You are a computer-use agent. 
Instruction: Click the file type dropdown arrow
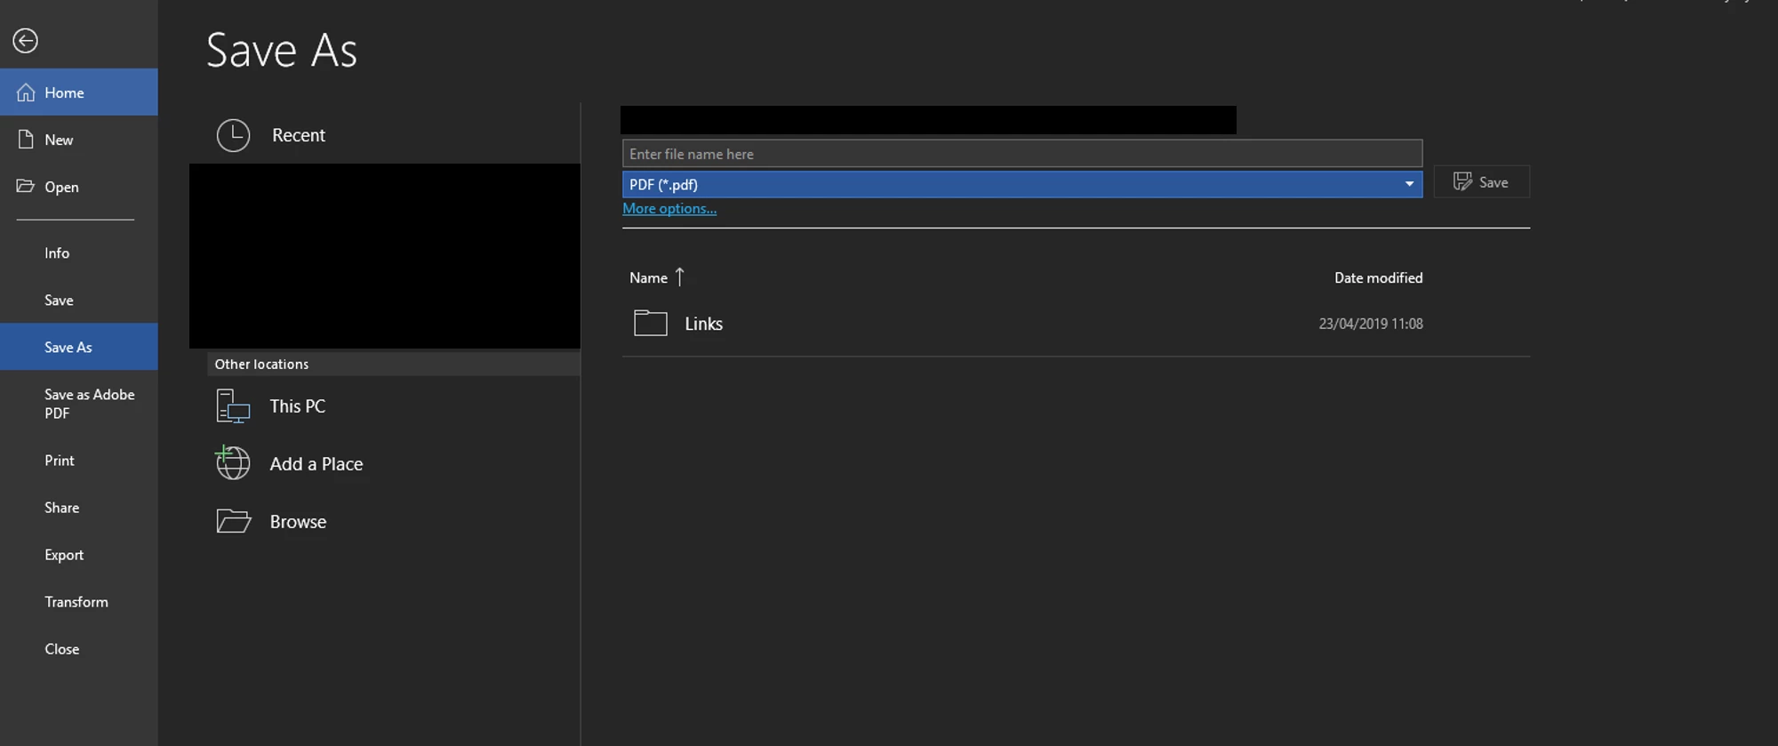click(1409, 184)
